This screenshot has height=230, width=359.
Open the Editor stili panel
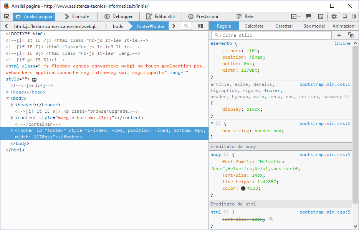[161, 16]
